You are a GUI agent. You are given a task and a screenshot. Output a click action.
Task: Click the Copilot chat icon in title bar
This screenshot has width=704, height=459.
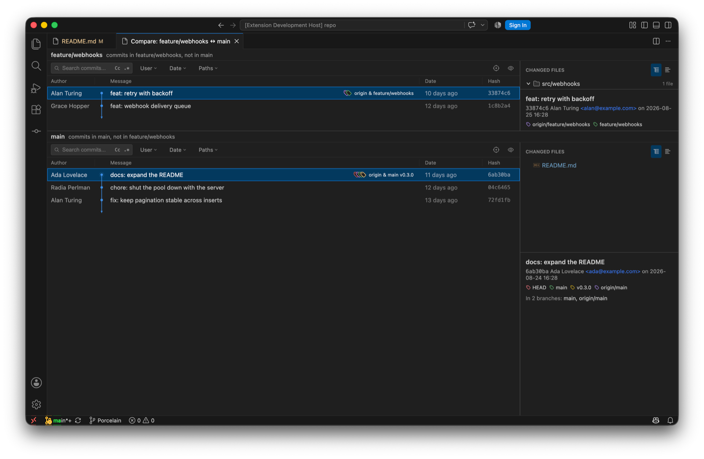coord(472,25)
